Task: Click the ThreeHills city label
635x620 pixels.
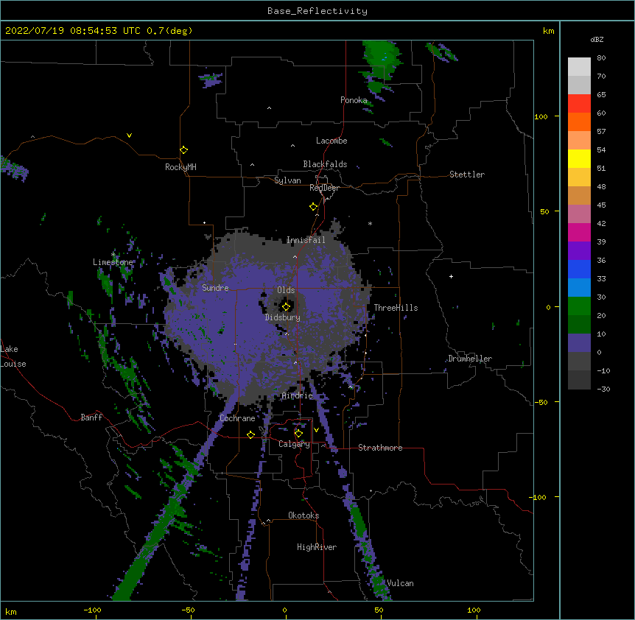Action: point(396,308)
